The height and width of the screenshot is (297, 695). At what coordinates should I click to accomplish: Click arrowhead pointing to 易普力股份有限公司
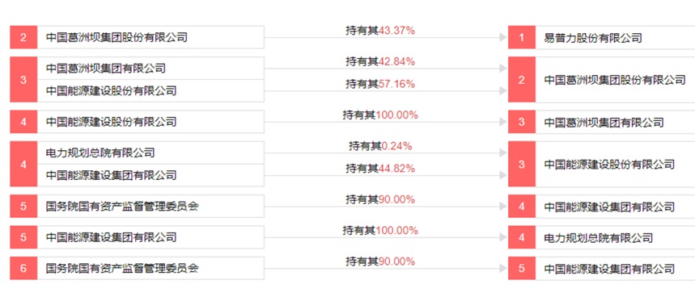(502, 38)
